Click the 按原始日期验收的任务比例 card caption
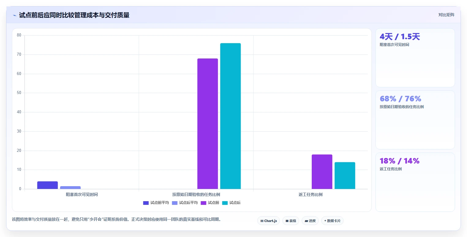This screenshot has width=467, height=237. (401, 107)
